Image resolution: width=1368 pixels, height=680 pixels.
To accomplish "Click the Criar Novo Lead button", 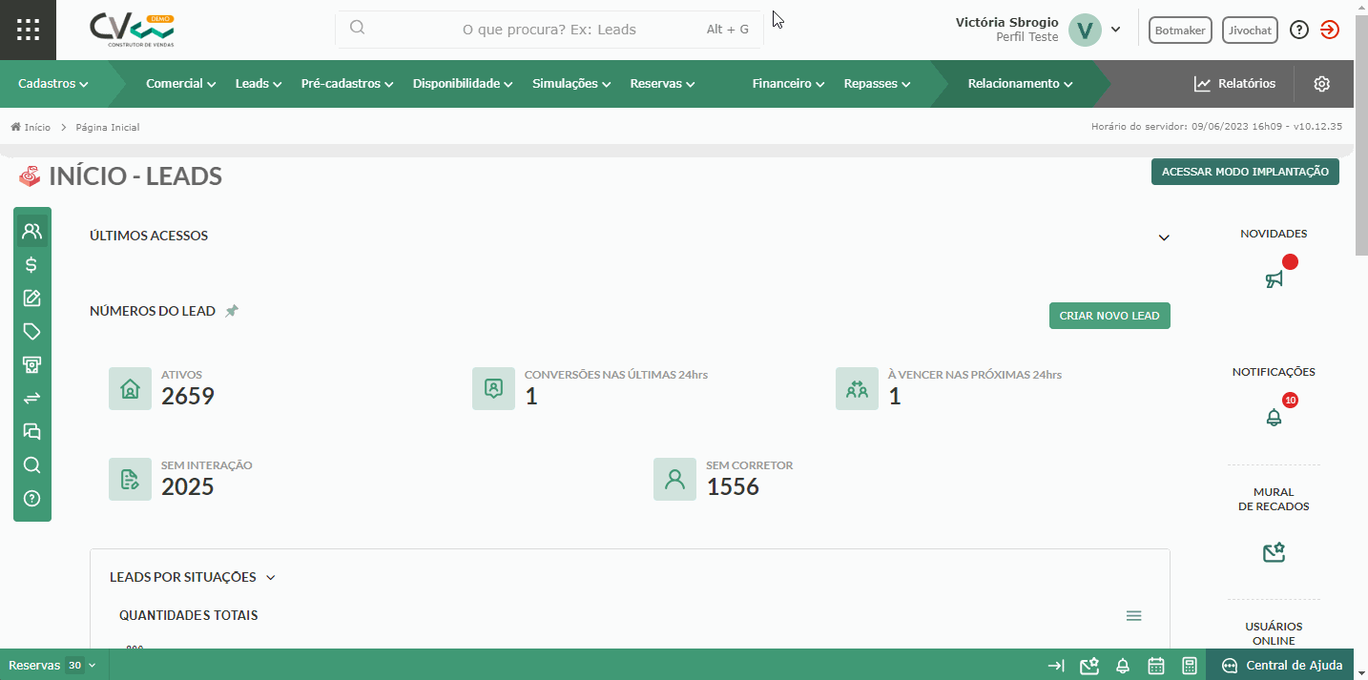I will click(x=1109, y=316).
